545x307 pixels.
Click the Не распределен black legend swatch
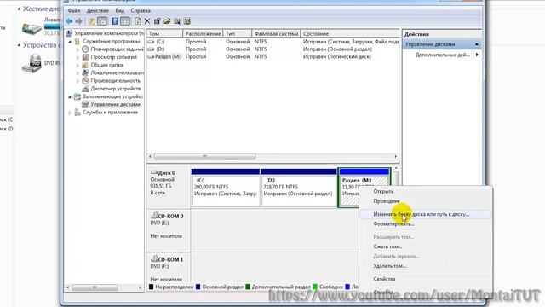coord(152,287)
